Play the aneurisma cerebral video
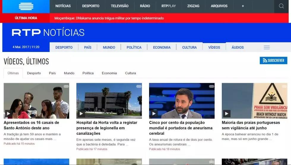The height and width of the screenshot is (165, 291). [154, 113]
